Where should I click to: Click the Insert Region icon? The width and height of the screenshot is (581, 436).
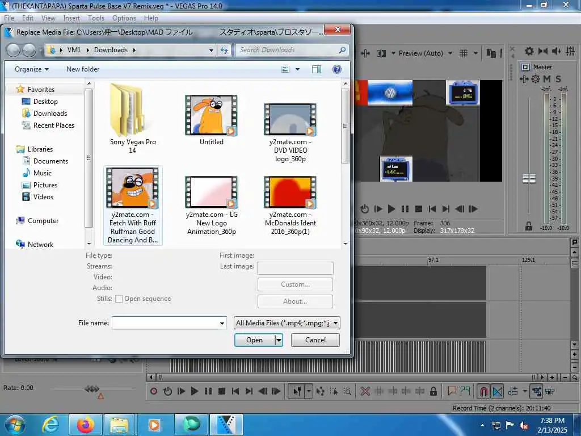[x=465, y=391]
